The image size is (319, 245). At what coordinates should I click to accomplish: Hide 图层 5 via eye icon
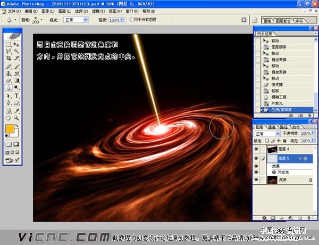pos(256,158)
